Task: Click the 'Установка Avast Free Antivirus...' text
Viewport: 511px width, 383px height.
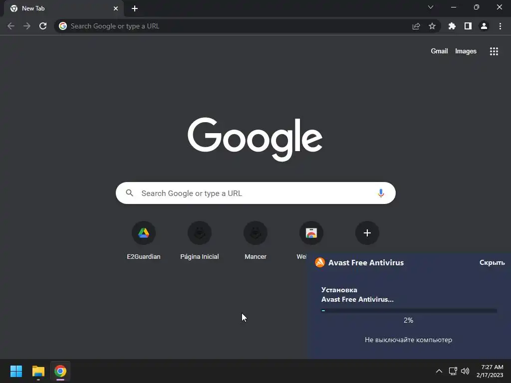Action: pyautogui.click(x=357, y=294)
